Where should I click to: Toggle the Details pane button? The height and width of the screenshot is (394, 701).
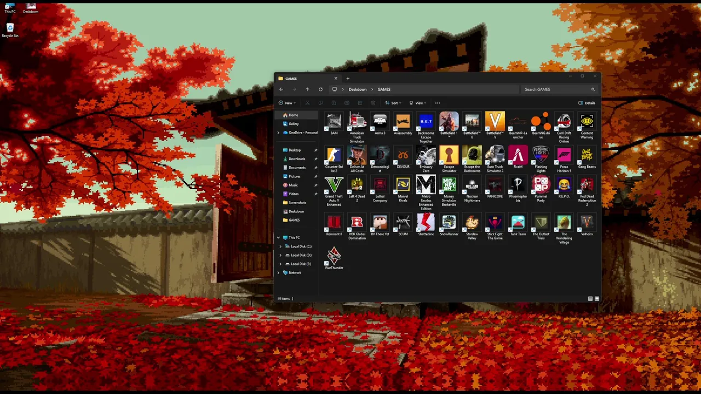tap(587, 103)
